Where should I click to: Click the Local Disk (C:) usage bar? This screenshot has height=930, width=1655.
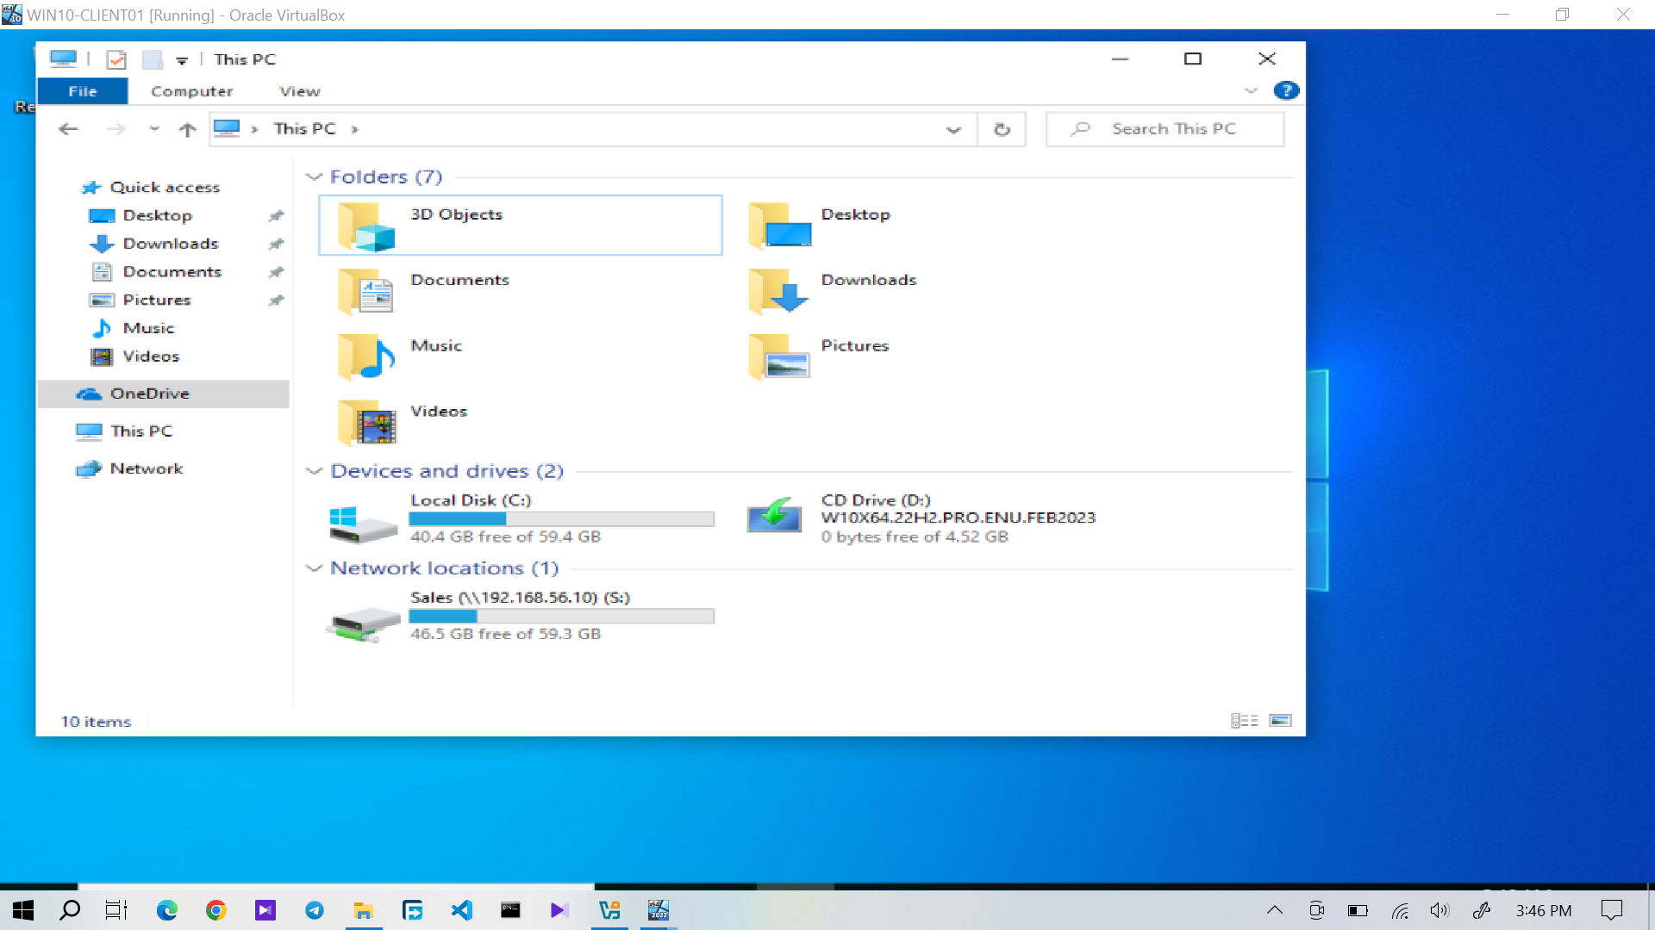[561, 519]
